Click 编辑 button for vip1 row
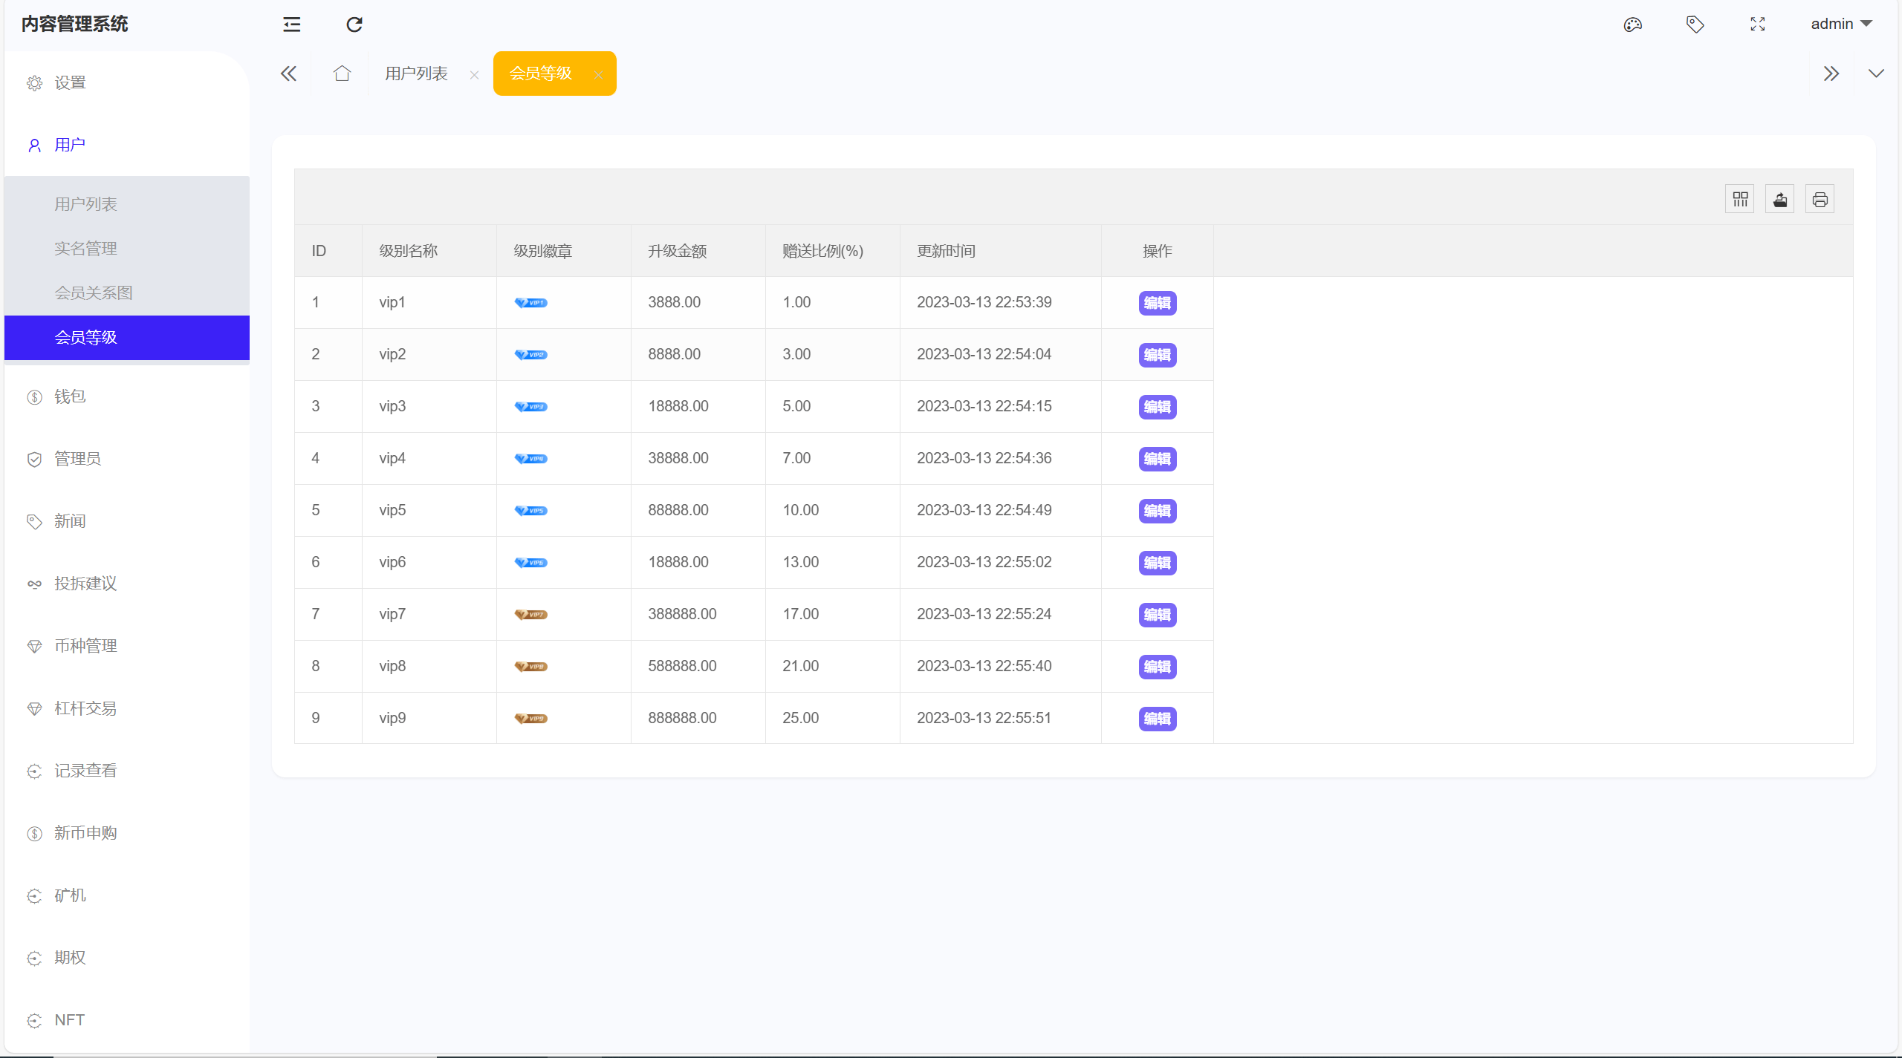Viewport: 1902px width, 1058px height. 1157,303
